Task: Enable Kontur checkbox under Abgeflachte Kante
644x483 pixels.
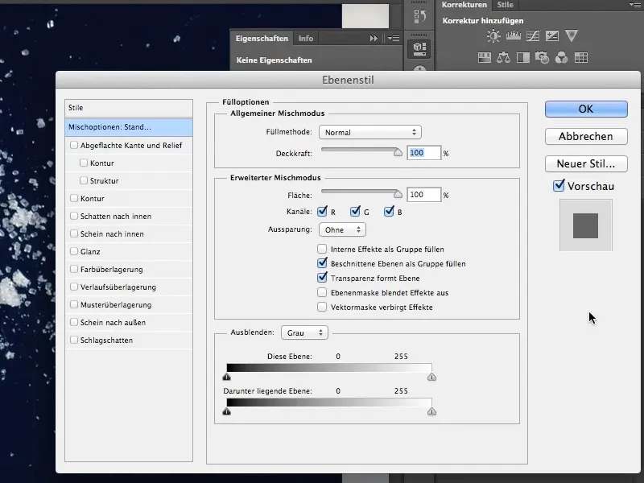Action: [84, 163]
